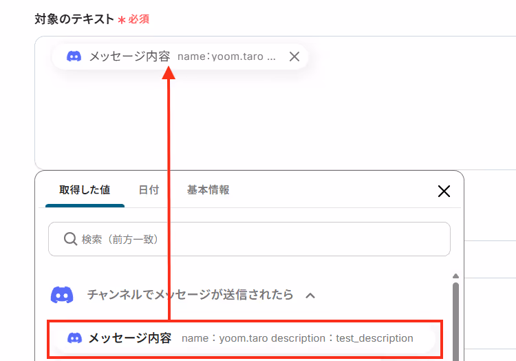Select the メッセージ内容 chip in the text field
Image resolution: width=516 pixels, height=361 pixels.
[180, 56]
